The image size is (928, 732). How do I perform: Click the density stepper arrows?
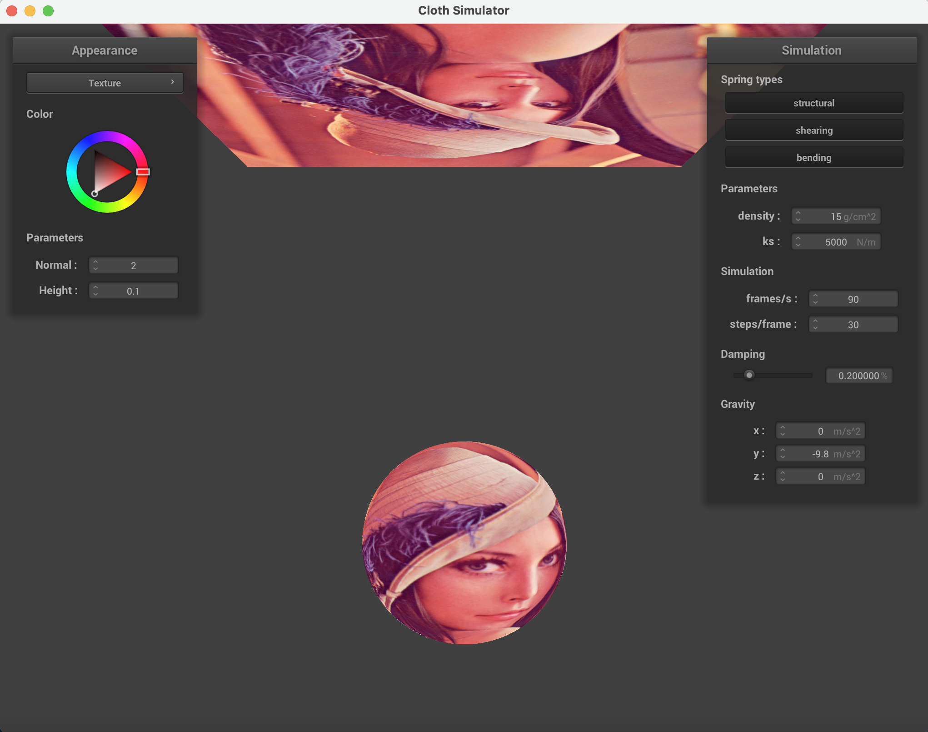798,216
